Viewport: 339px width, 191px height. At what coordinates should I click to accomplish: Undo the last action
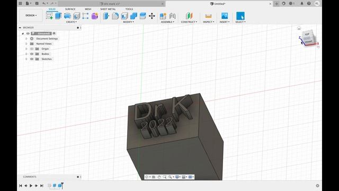(x=44, y=4)
